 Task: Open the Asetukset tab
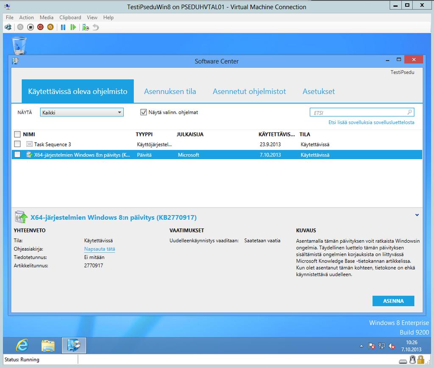[319, 91]
